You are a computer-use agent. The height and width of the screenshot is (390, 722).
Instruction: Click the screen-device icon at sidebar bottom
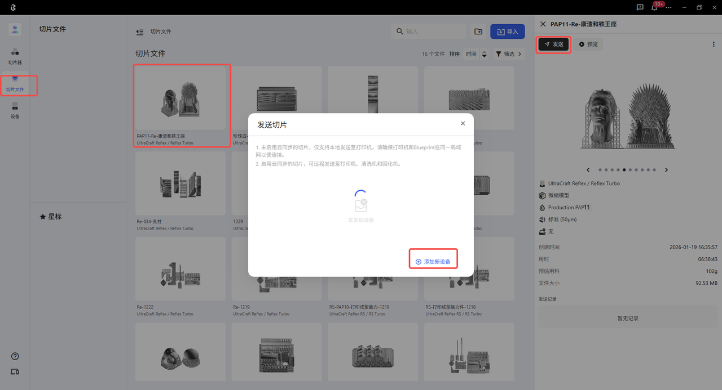pyautogui.click(x=15, y=372)
